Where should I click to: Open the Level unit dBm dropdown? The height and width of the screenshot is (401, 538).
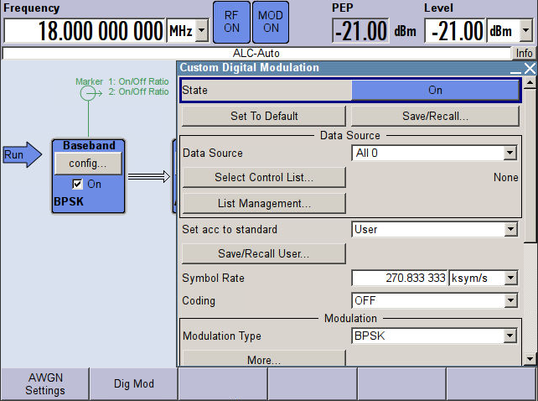click(x=525, y=32)
